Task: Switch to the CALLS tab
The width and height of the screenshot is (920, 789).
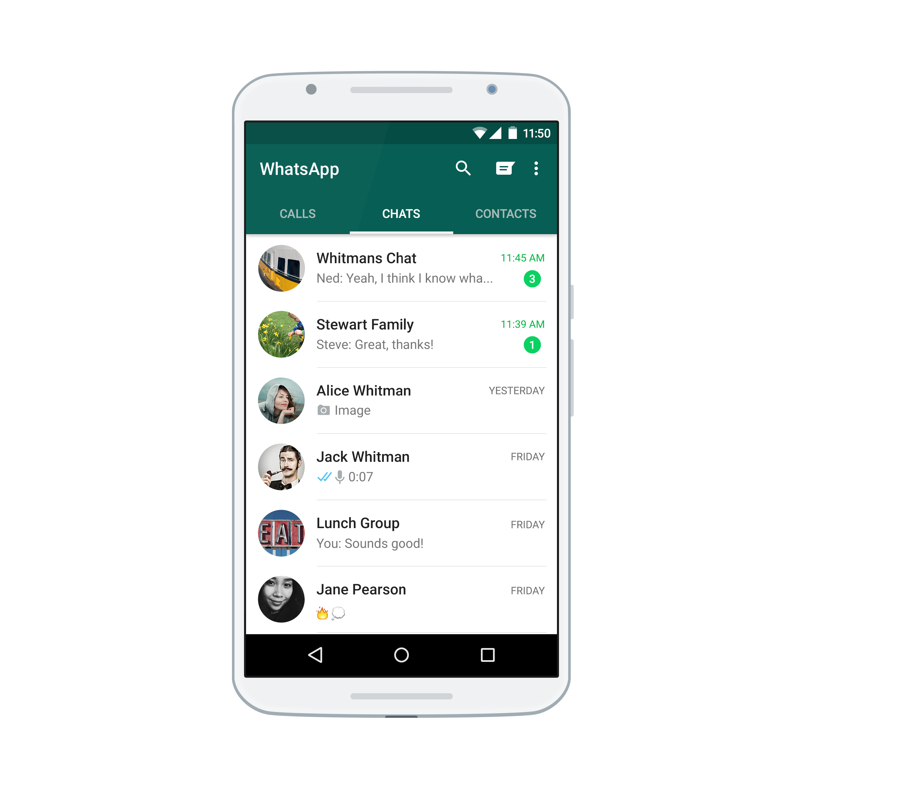Action: click(297, 213)
